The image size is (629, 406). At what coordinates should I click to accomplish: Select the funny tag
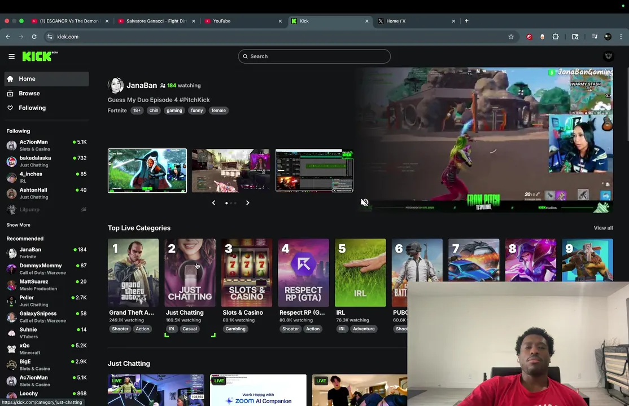(x=196, y=111)
